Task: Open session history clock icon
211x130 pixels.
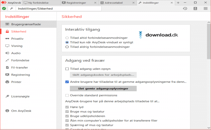Action: click(x=185, y=9)
